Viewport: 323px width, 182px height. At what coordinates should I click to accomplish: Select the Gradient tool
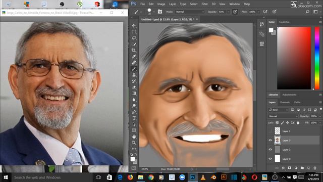(x=134, y=93)
